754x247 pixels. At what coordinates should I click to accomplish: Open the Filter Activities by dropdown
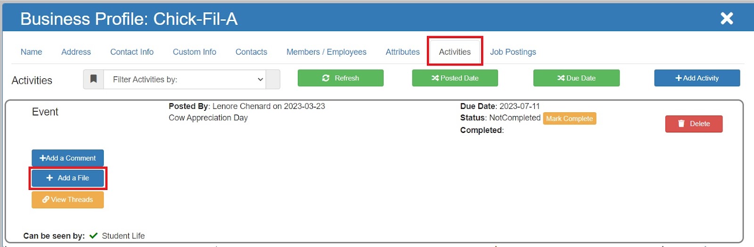tap(185, 79)
